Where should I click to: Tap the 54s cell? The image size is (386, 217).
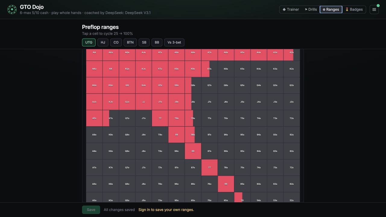click(259, 197)
